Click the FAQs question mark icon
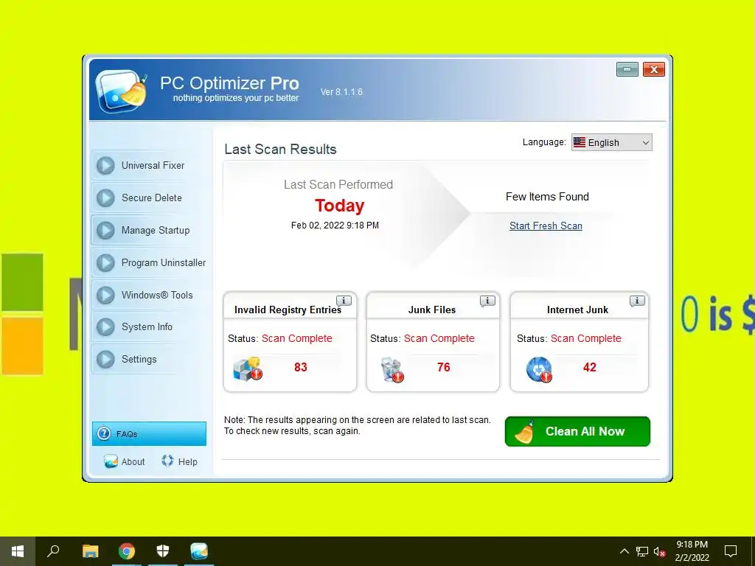The width and height of the screenshot is (755, 566). click(103, 433)
